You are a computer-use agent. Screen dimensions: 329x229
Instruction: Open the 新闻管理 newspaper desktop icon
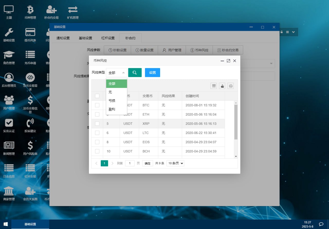[x=9, y=148]
